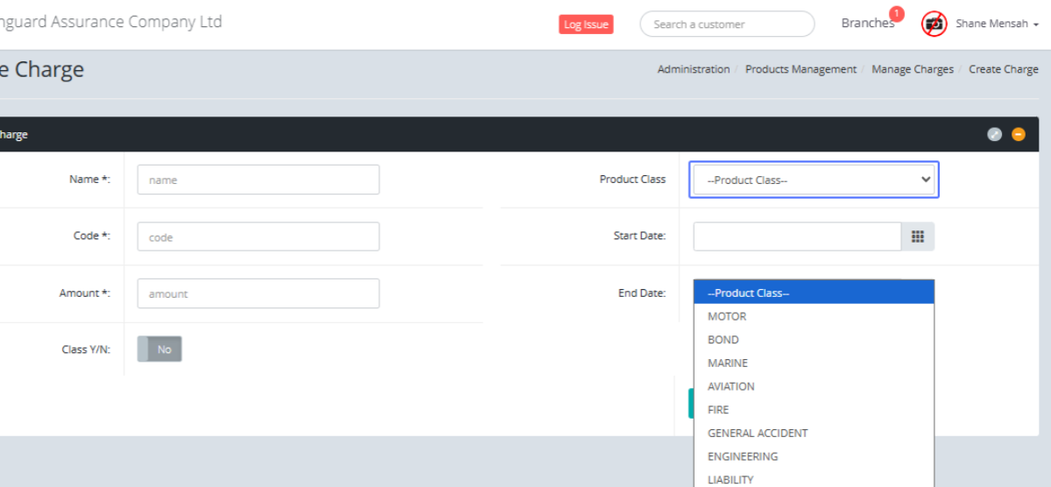Select MARINE from product class list
1051x487 pixels.
[x=728, y=363]
